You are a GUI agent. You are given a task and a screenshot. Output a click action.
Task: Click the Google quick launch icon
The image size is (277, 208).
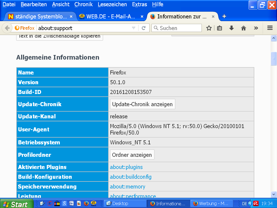click(64, 203)
